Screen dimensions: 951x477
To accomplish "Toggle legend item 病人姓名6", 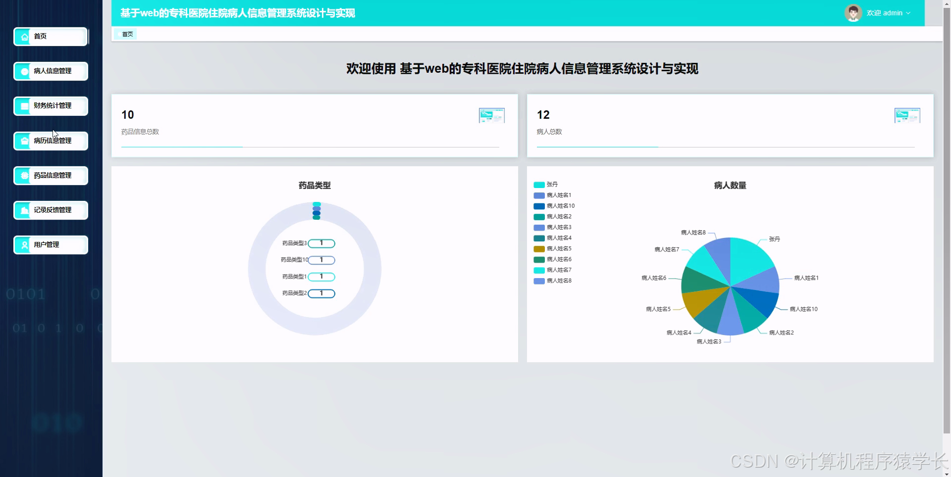I will click(x=552, y=259).
